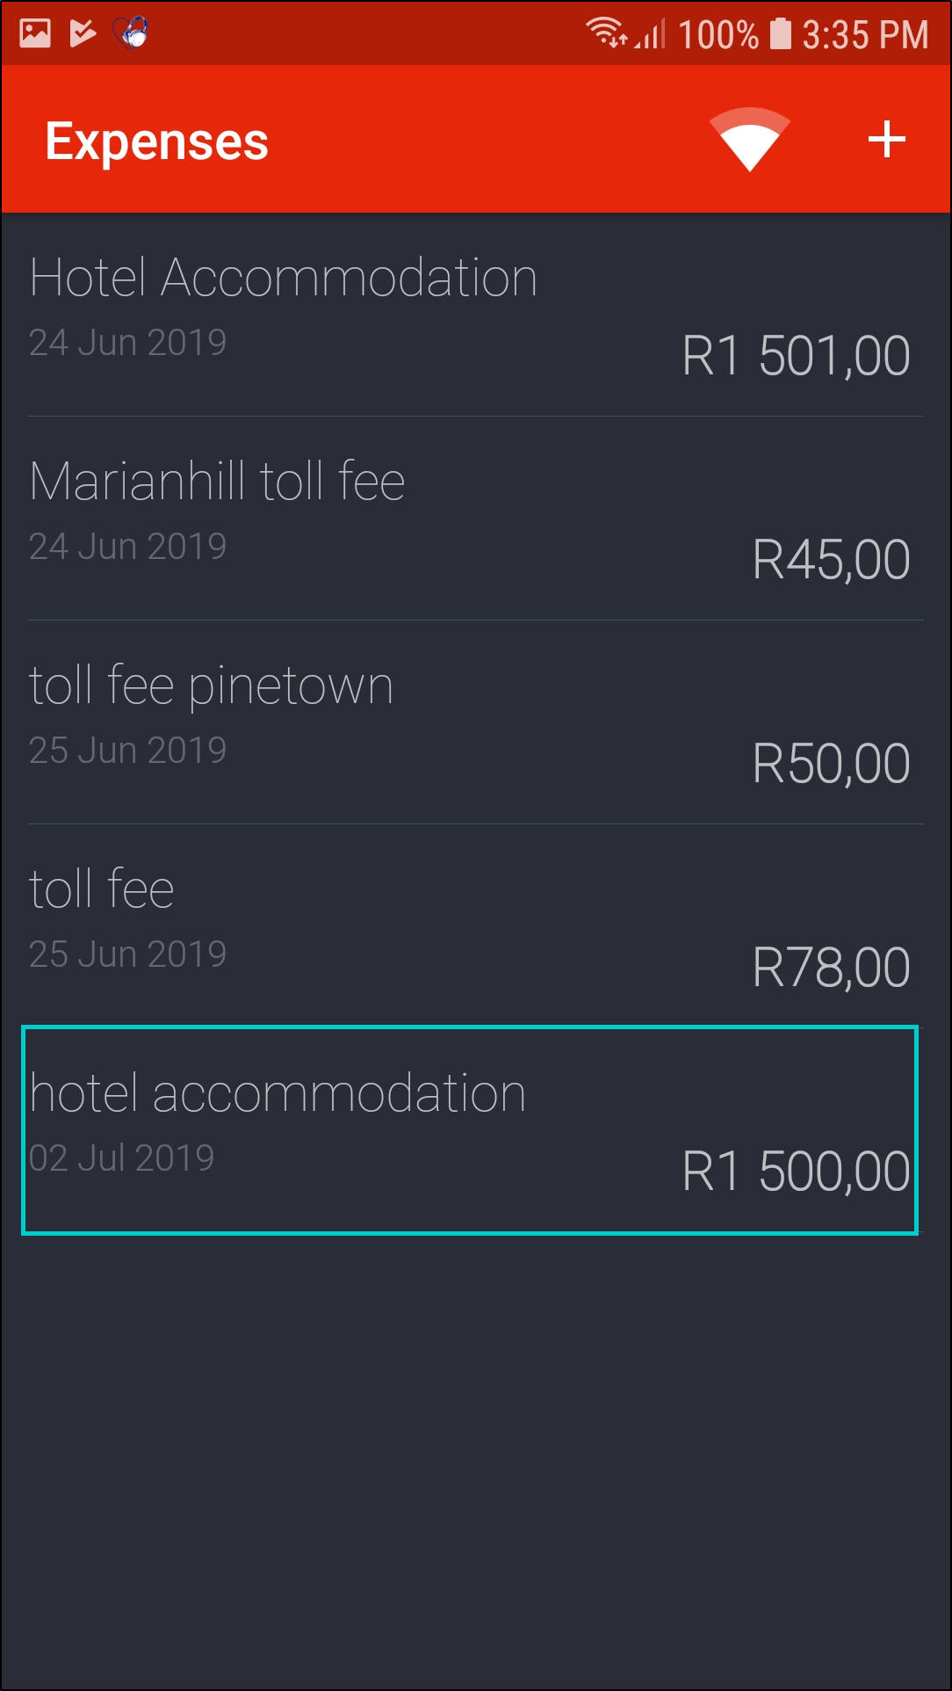This screenshot has width=952, height=1691.
Task: Tap the R45,00 amount
Action: [x=831, y=560]
